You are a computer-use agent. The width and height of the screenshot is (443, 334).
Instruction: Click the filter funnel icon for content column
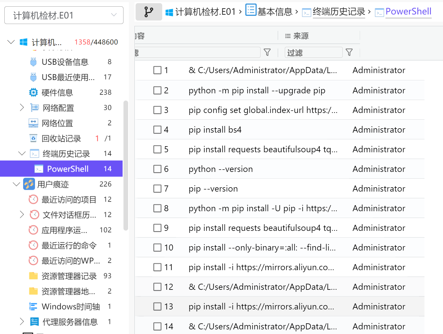[x=267, y=52]
